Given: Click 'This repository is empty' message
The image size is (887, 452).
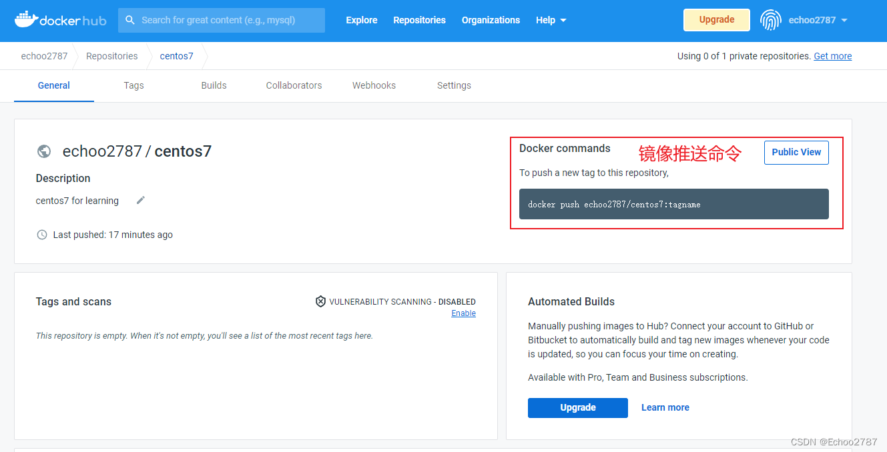Looking at the screenshot, I should (x=204, y=336).
